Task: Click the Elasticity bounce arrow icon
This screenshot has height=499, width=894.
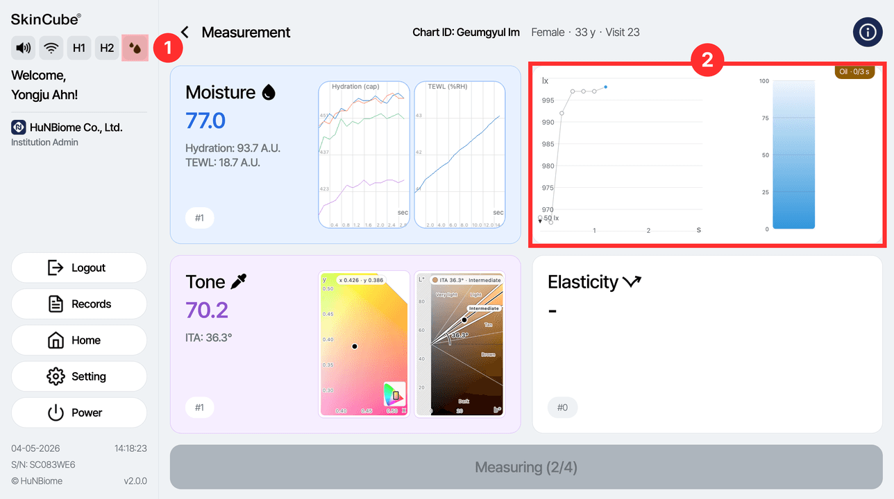Action: [x=632, y=281]
